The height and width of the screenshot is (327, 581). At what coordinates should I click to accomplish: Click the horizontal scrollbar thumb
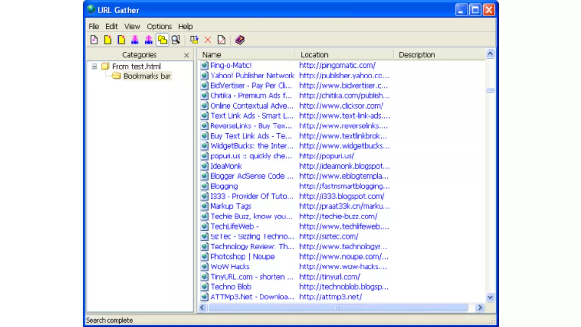point(338,307)
